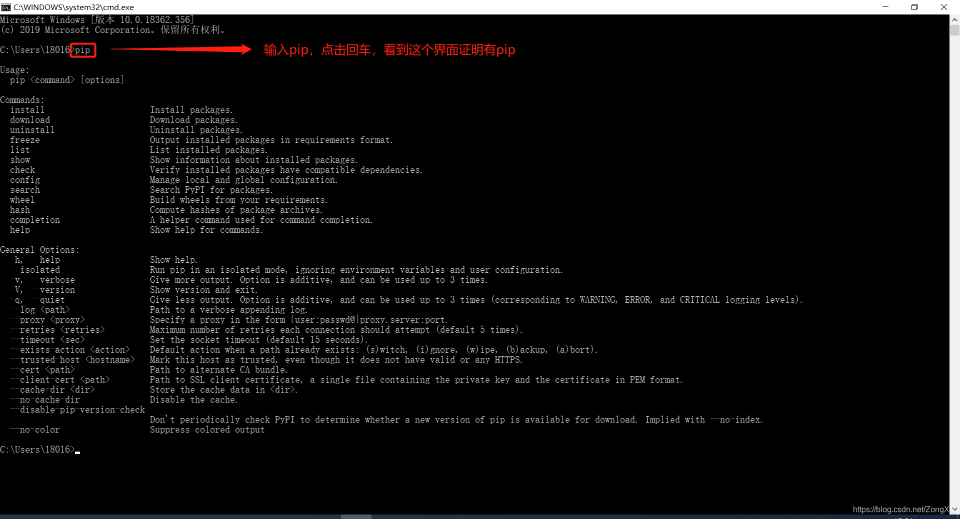Viewport: 960px width, 519px height.
Task: Click the '--disable-pip-version-check' option
Action: (x=77, y=410)
